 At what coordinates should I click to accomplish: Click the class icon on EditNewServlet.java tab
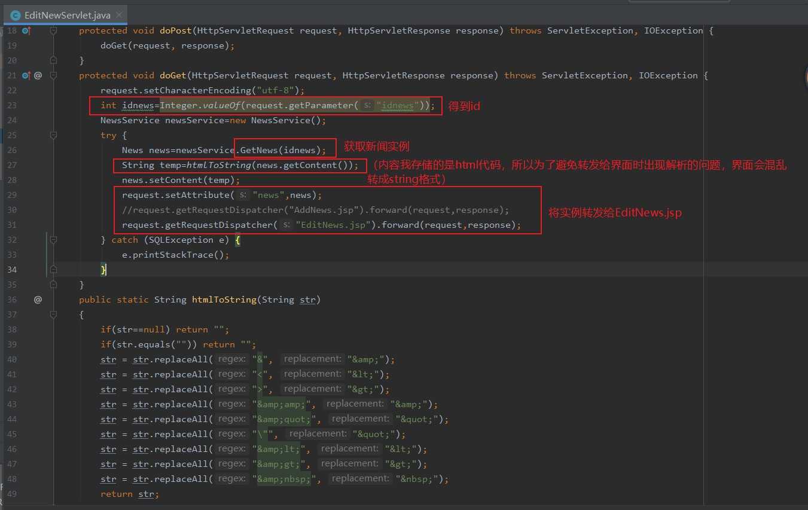pos(16,15)
